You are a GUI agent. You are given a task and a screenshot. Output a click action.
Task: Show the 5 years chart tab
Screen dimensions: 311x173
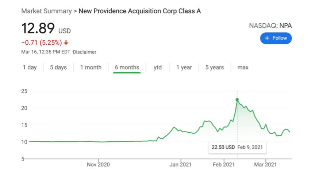[214, 67]
